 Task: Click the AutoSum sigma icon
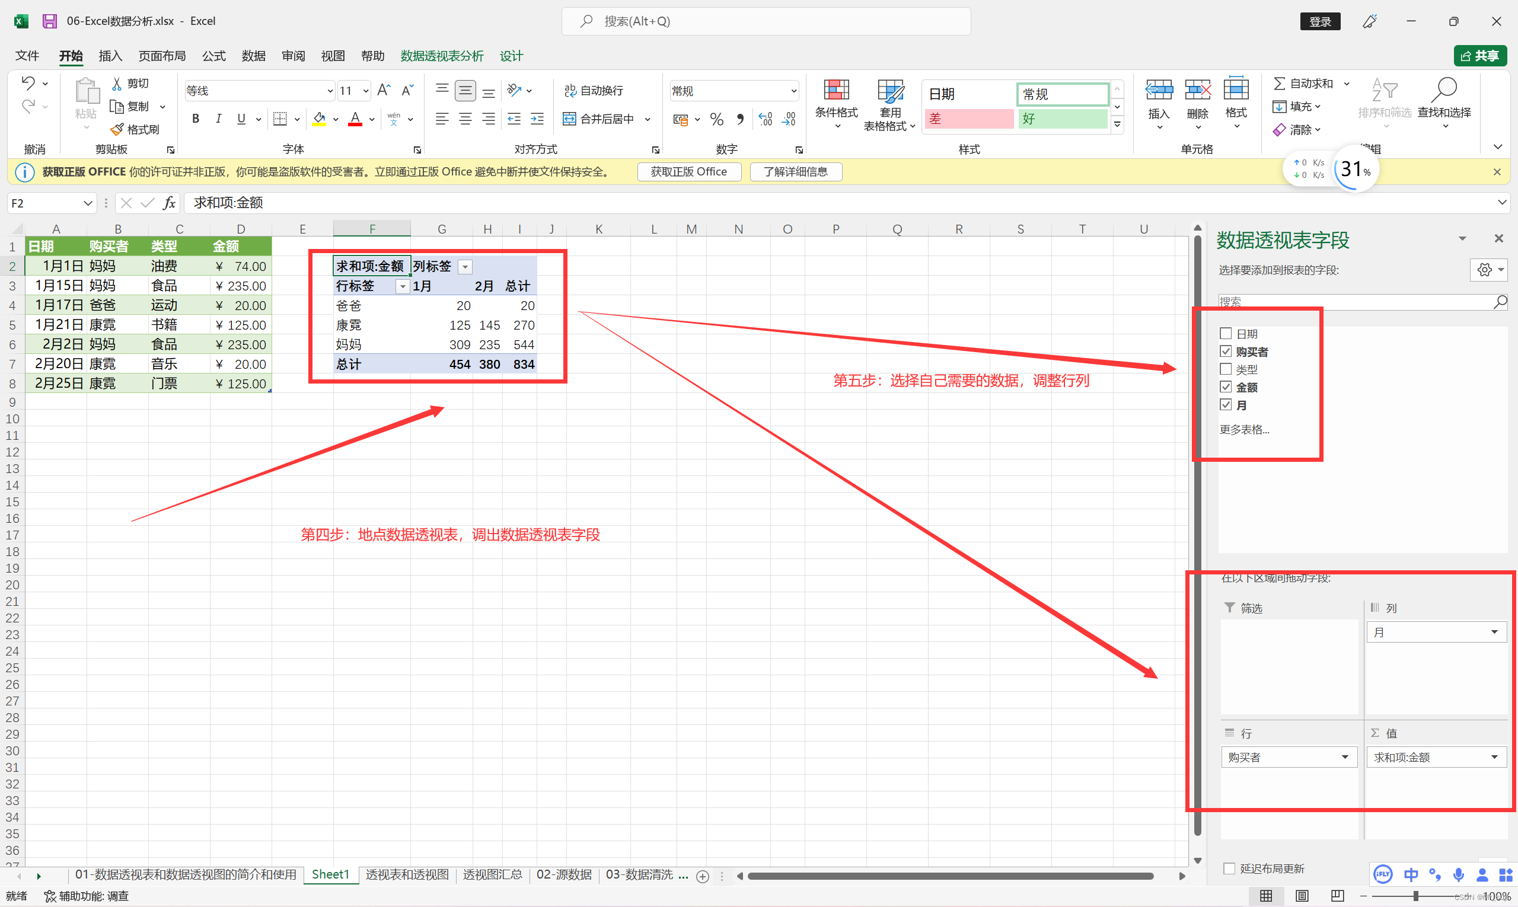[1278, 83]
